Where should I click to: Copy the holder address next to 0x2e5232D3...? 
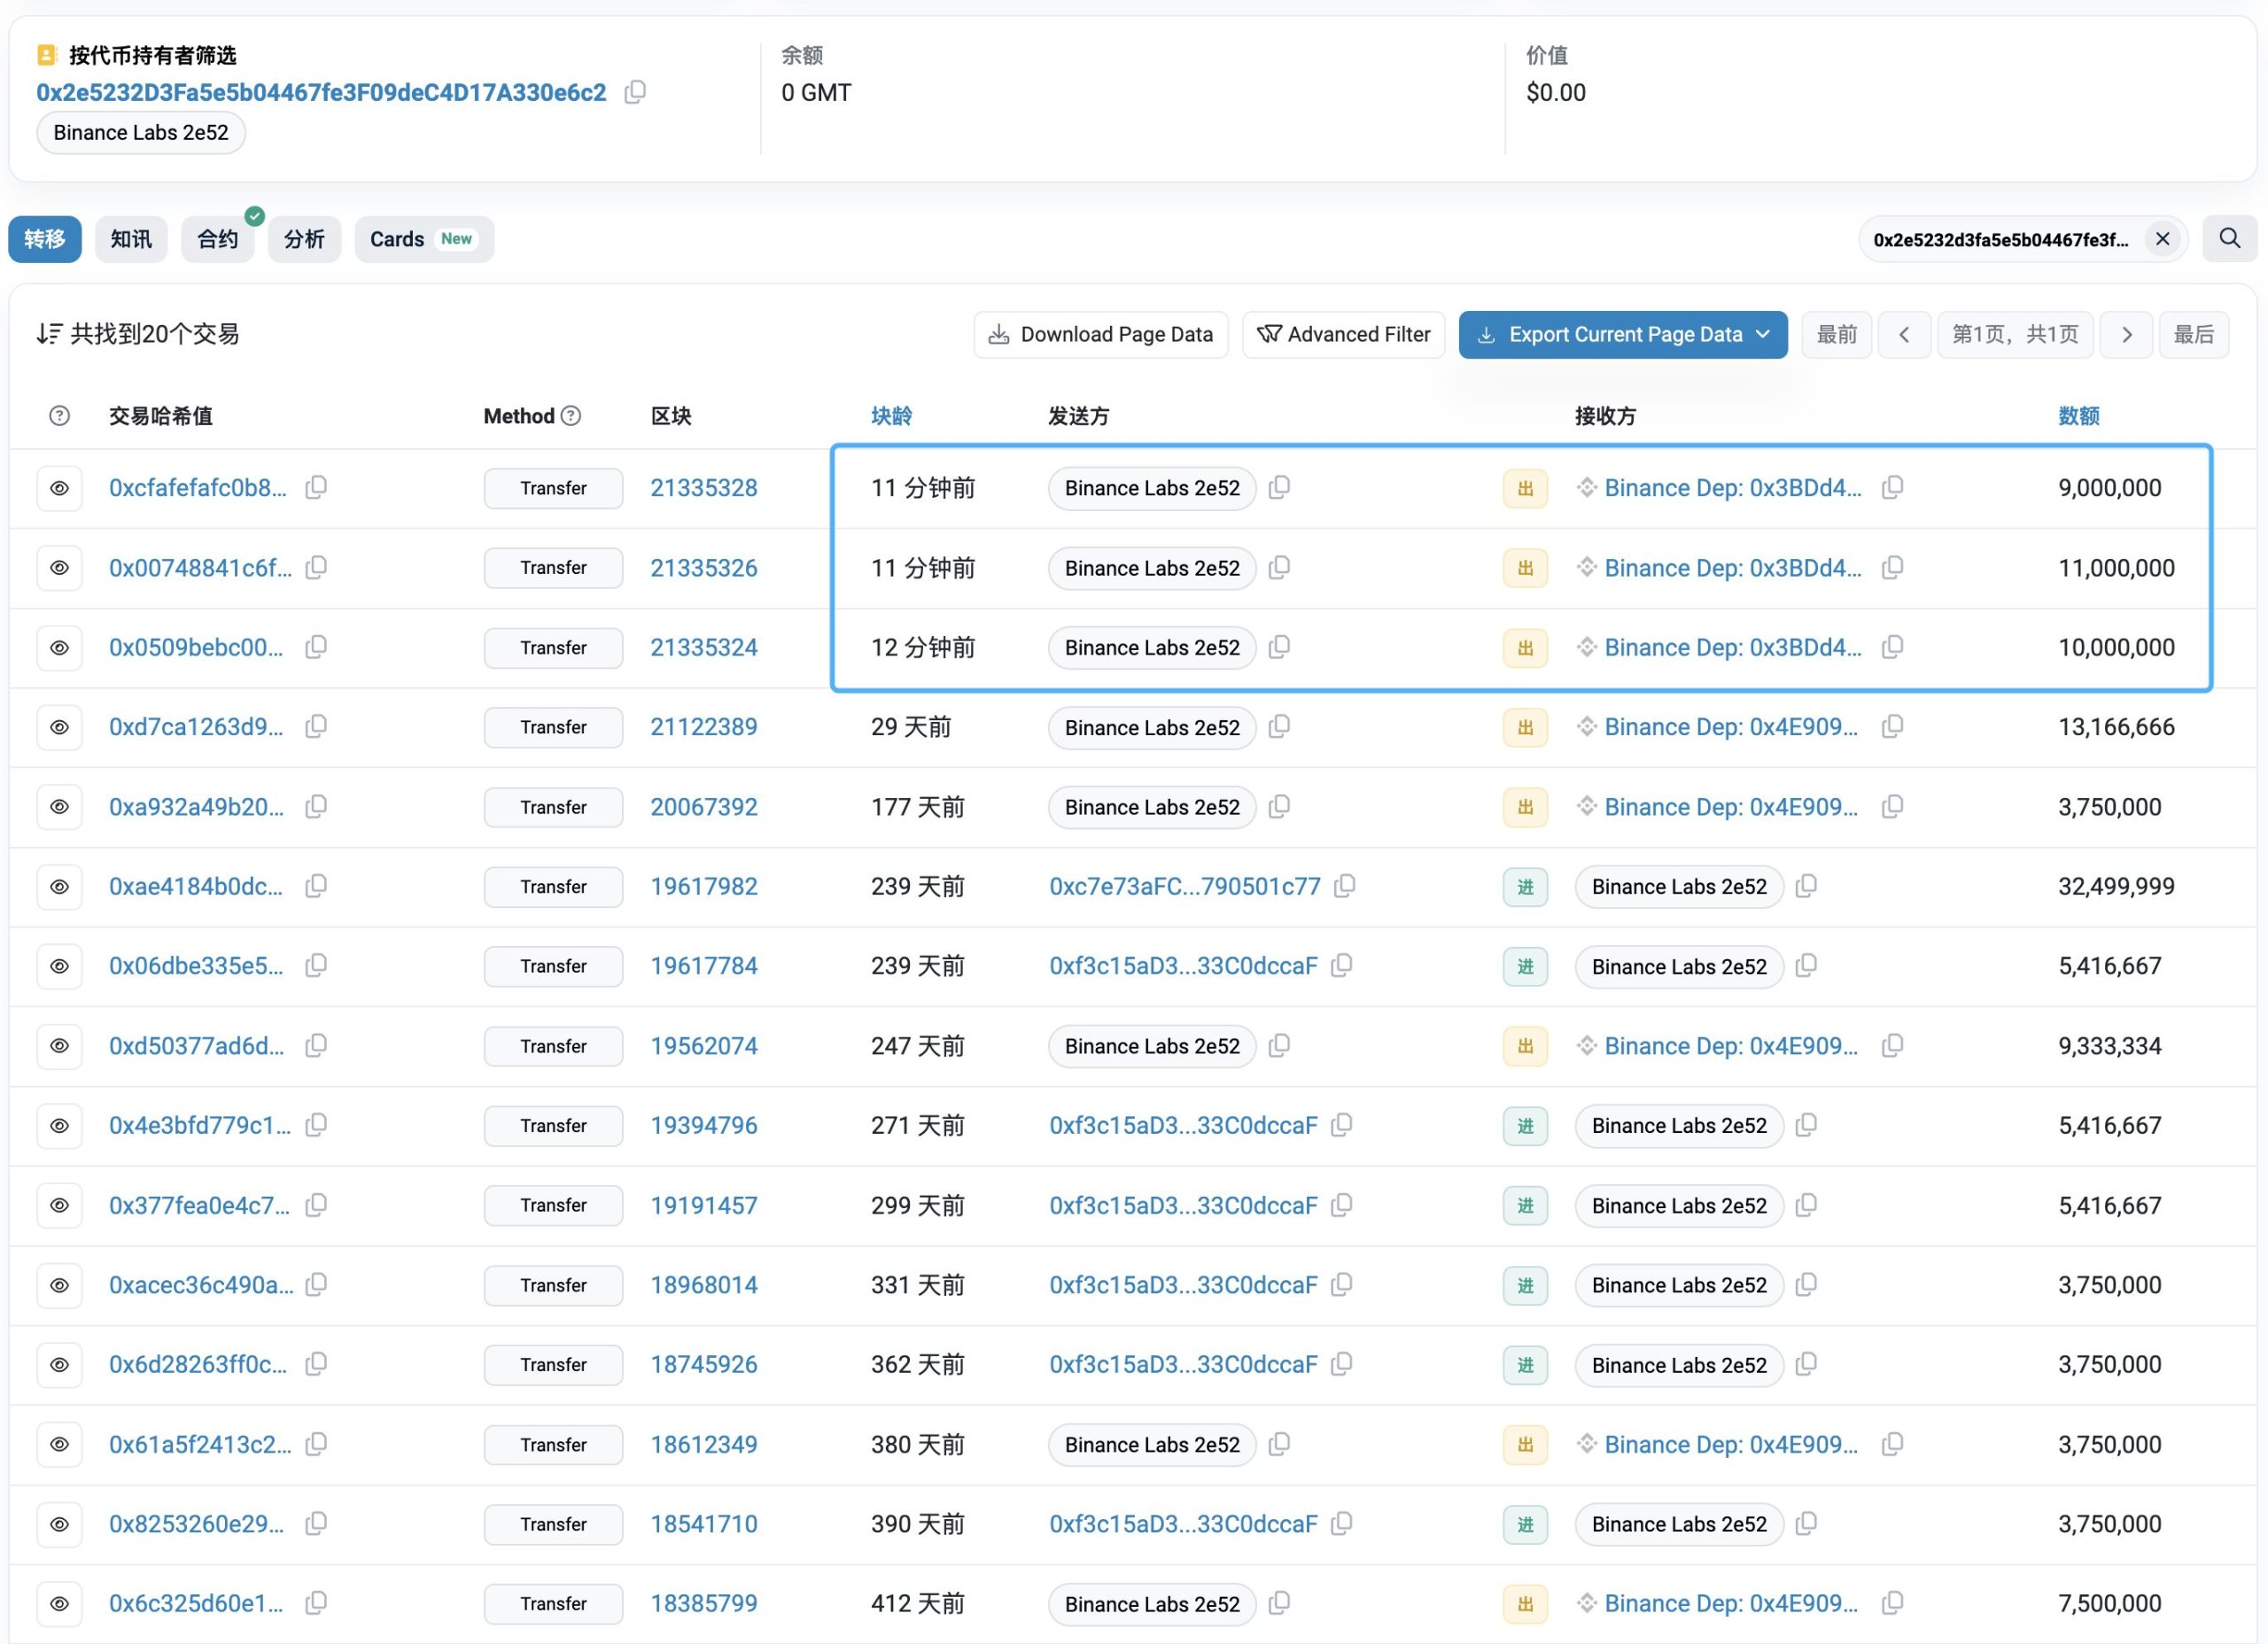coord(635,92)
